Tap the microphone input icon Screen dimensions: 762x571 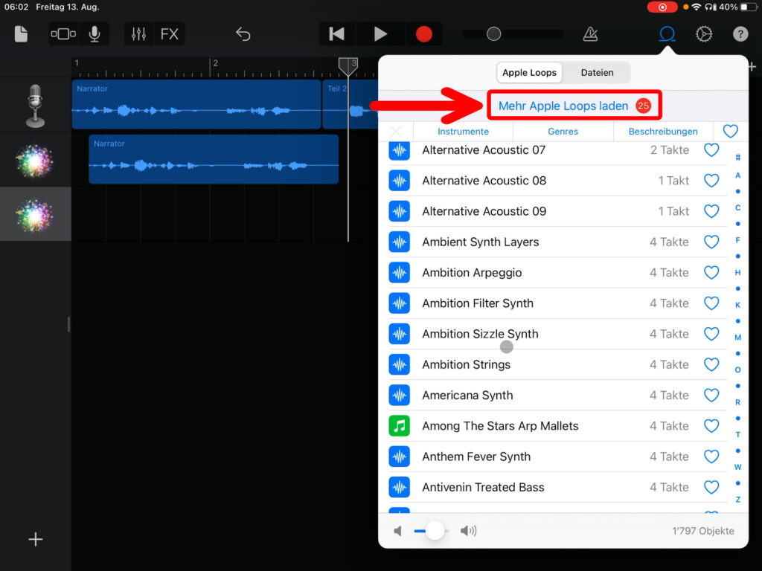click(95, 34)
